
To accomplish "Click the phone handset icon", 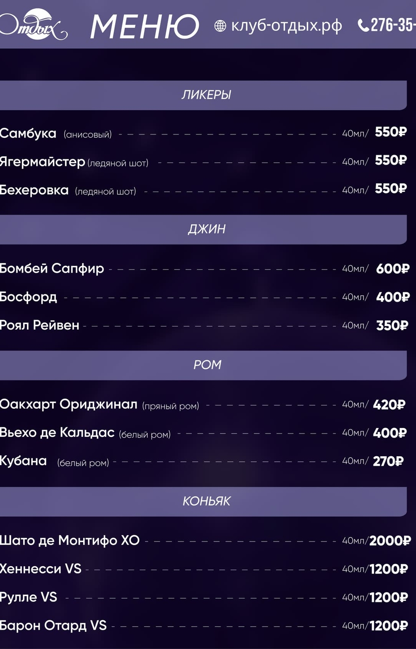I will pos(363,26).
